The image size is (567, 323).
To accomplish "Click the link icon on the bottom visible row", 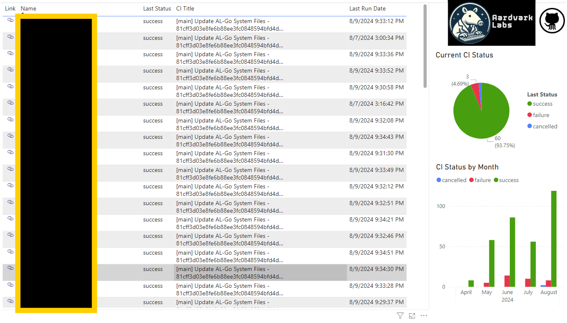I will pyautogui.click(x=9, y=301).
